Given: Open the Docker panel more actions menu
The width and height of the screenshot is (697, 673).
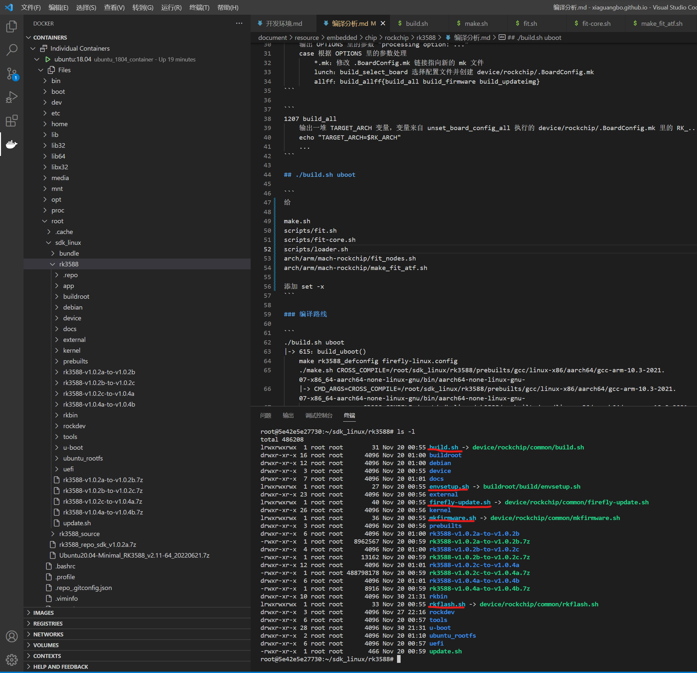Looking at the screenshot, I should [239, 23].
